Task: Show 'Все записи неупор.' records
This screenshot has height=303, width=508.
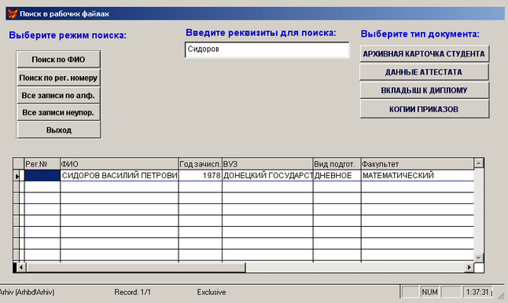Action: [x=58, y=112]
